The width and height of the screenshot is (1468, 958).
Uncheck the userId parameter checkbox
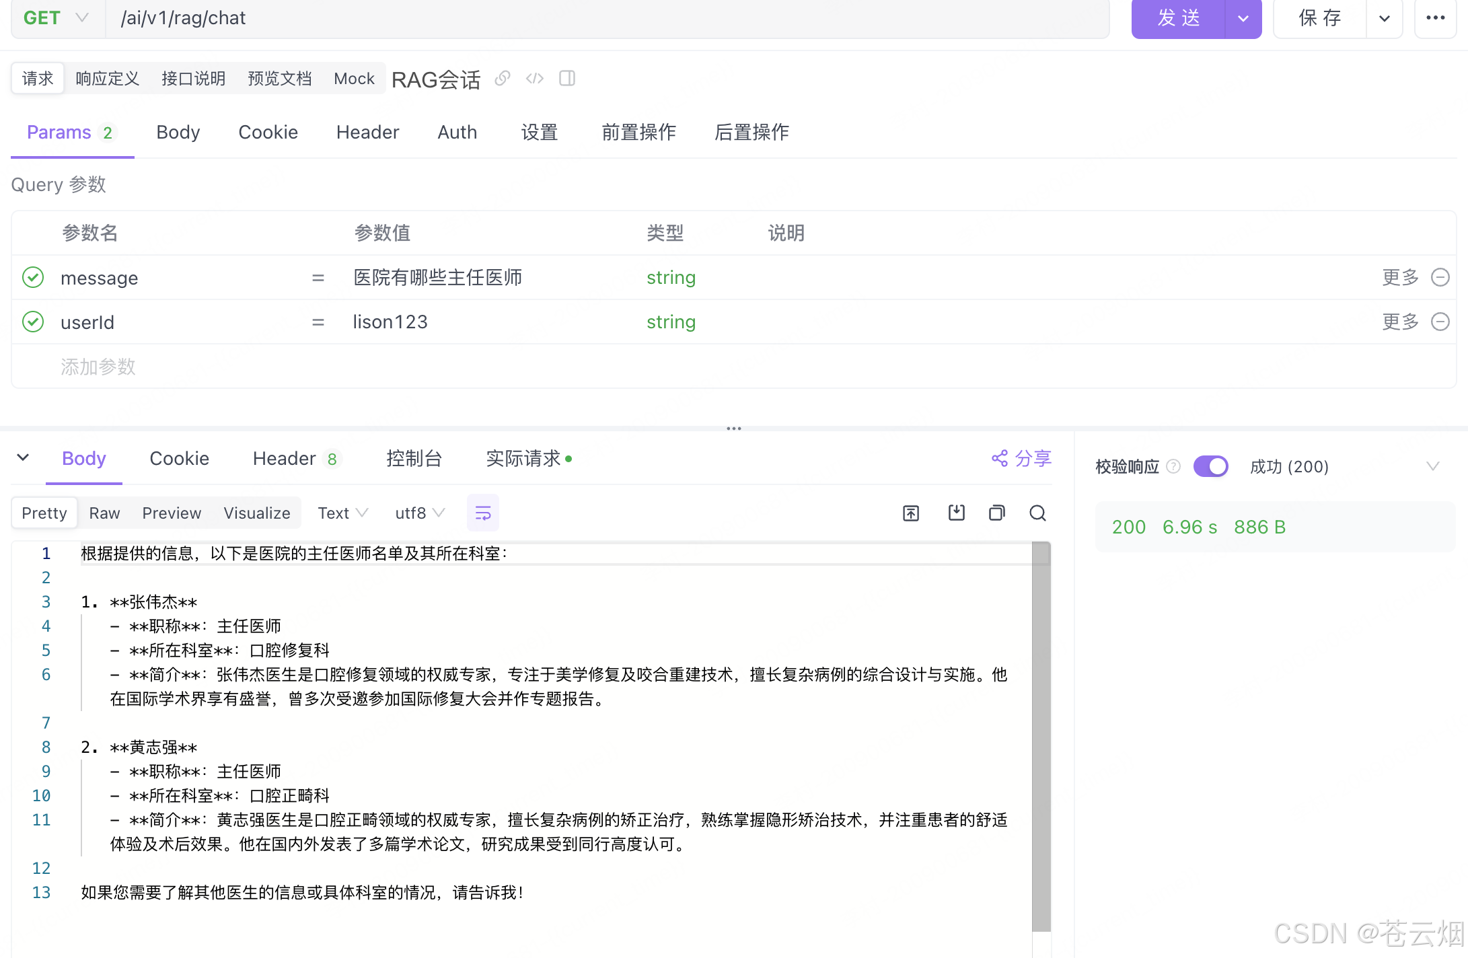click(33, 322)
